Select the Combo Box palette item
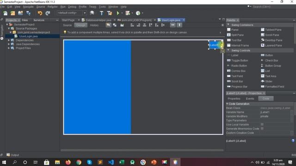 236,71
